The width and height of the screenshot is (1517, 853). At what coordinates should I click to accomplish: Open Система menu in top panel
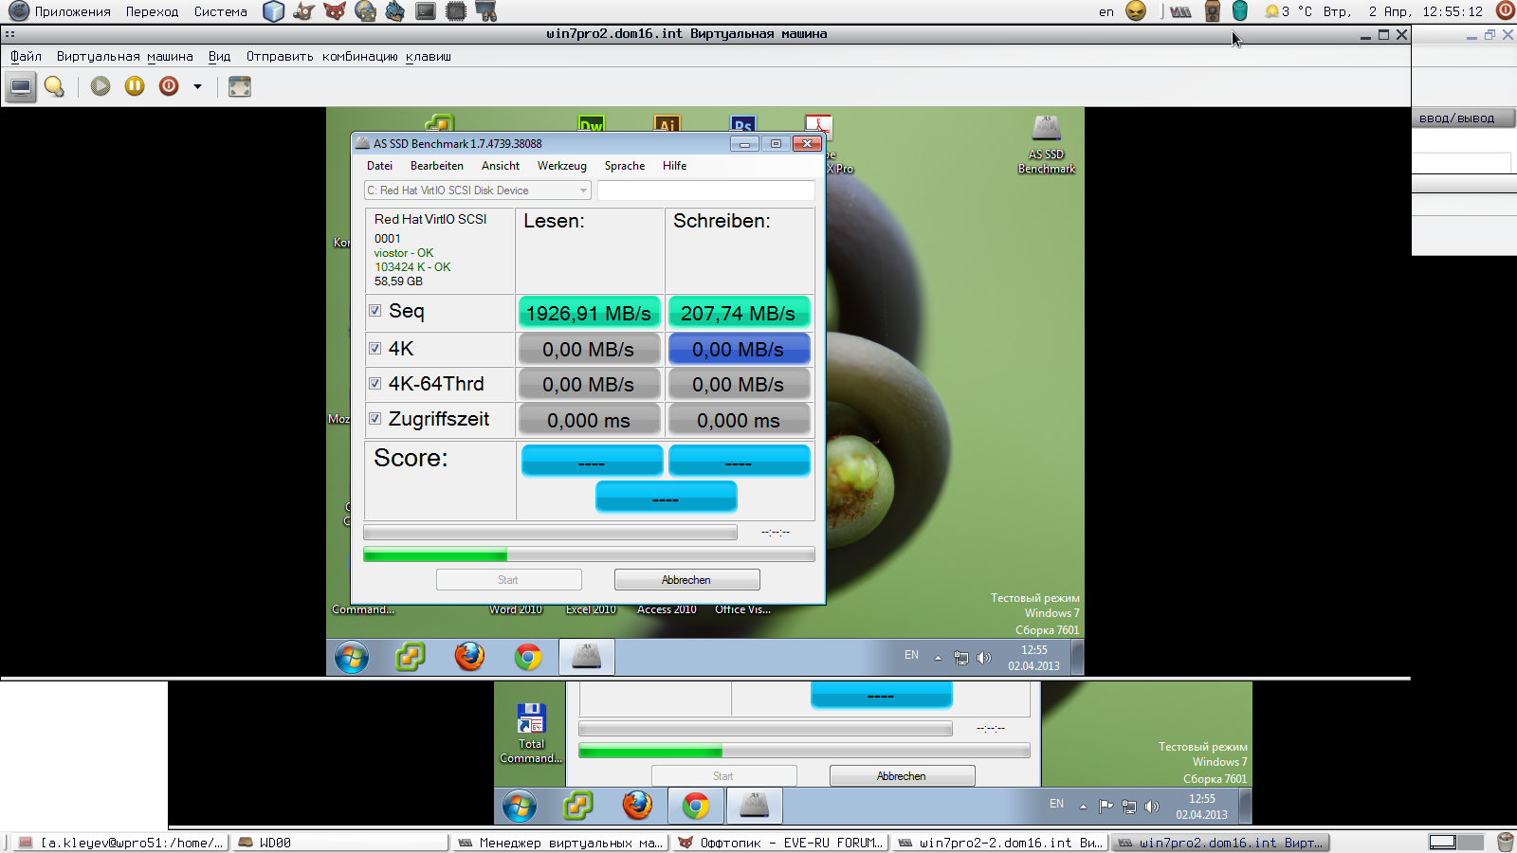coord(220,11)
